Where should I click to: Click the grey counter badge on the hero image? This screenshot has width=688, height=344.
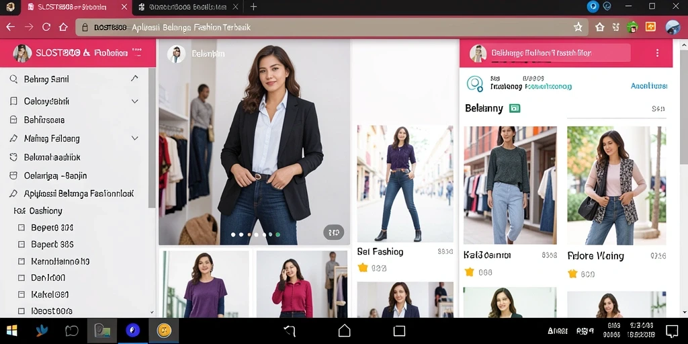coord(333,232)
